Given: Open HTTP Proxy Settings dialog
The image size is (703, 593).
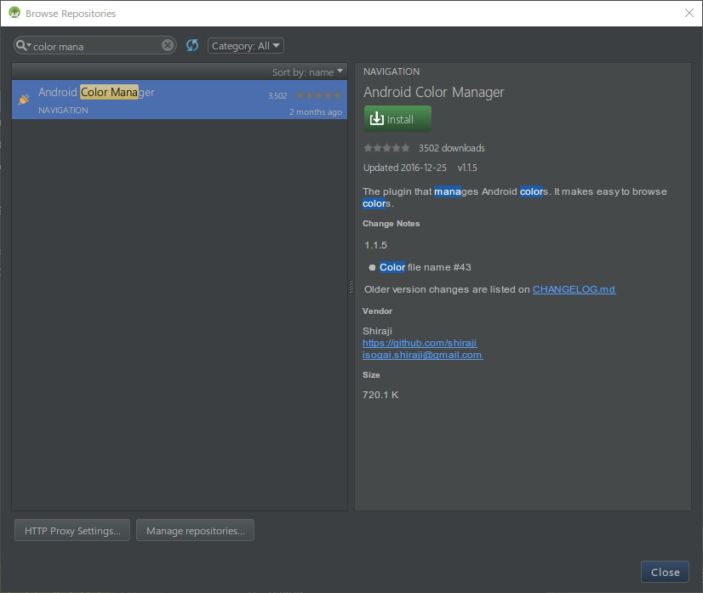Looking at the screenshot, I should pos(72,530).
